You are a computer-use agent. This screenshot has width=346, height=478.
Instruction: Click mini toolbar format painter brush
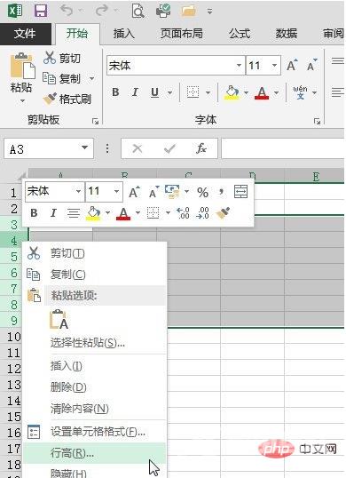[x=223, y=212]
